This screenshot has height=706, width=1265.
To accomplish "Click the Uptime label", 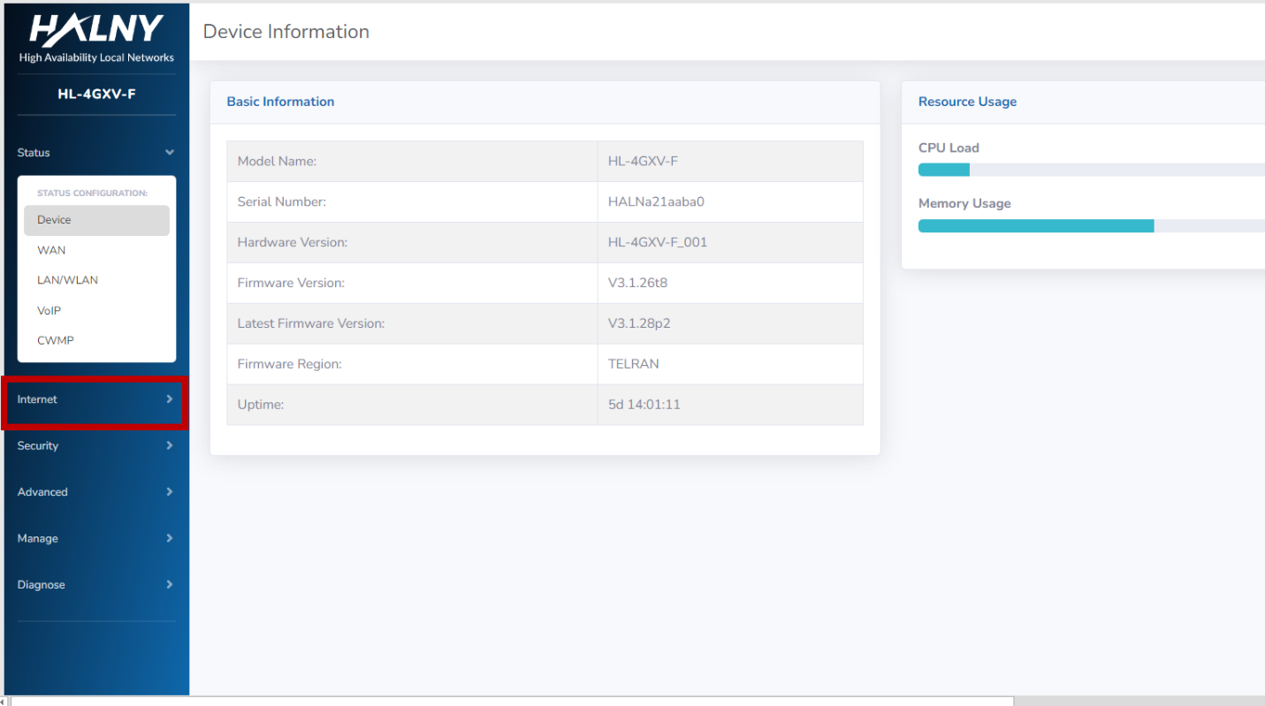I will 261,405.
